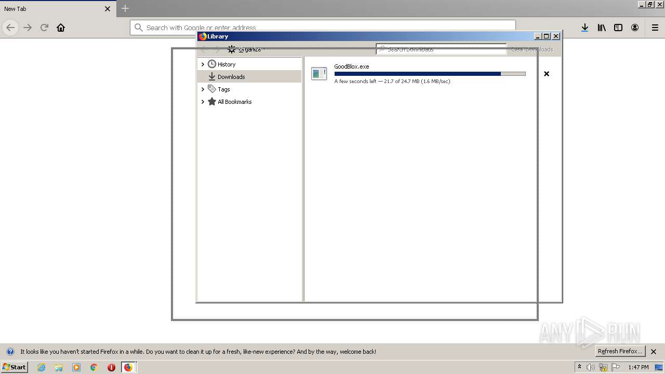Click the network tray icon
This screenshot has width=665, height=374.
point(603,367)
